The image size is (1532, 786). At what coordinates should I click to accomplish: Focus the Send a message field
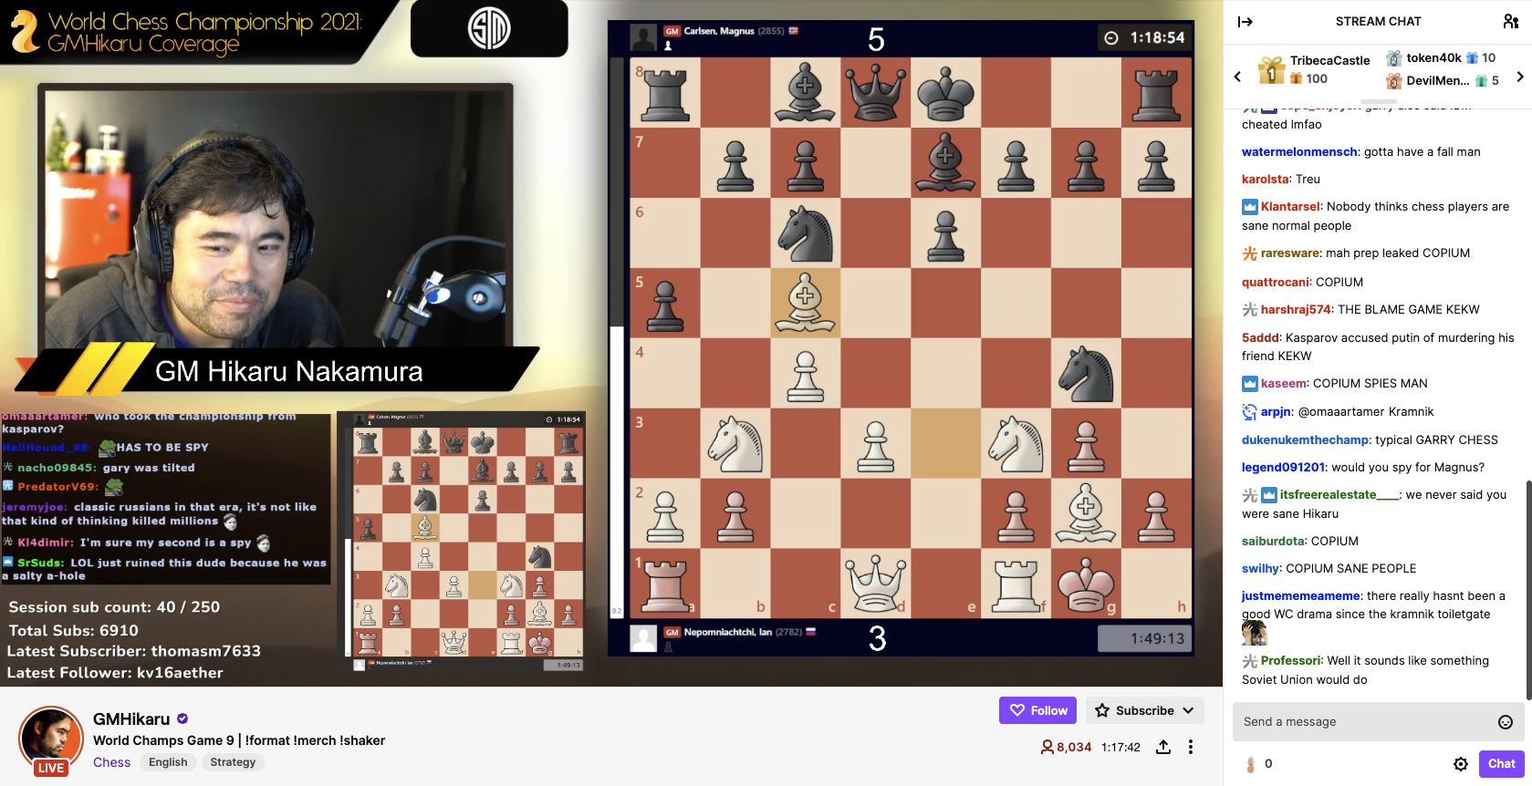point(1378,722)
